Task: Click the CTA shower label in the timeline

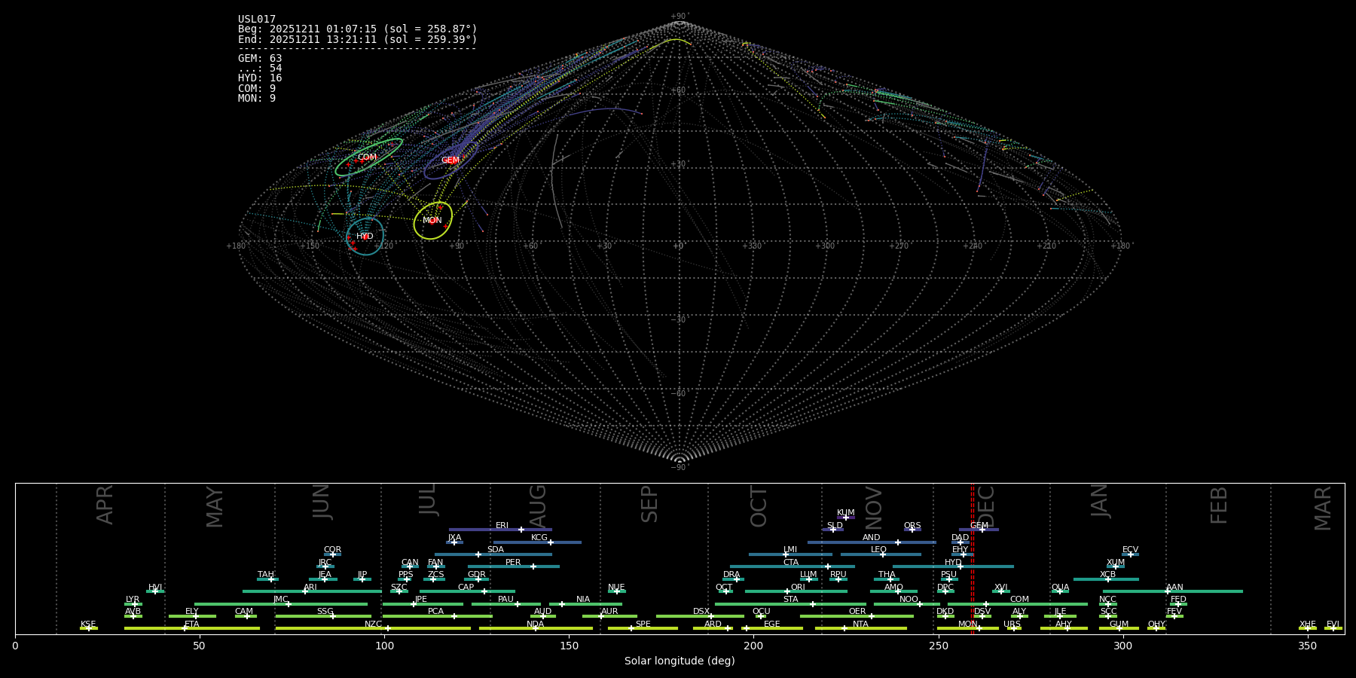Action: tap(791, 563)
